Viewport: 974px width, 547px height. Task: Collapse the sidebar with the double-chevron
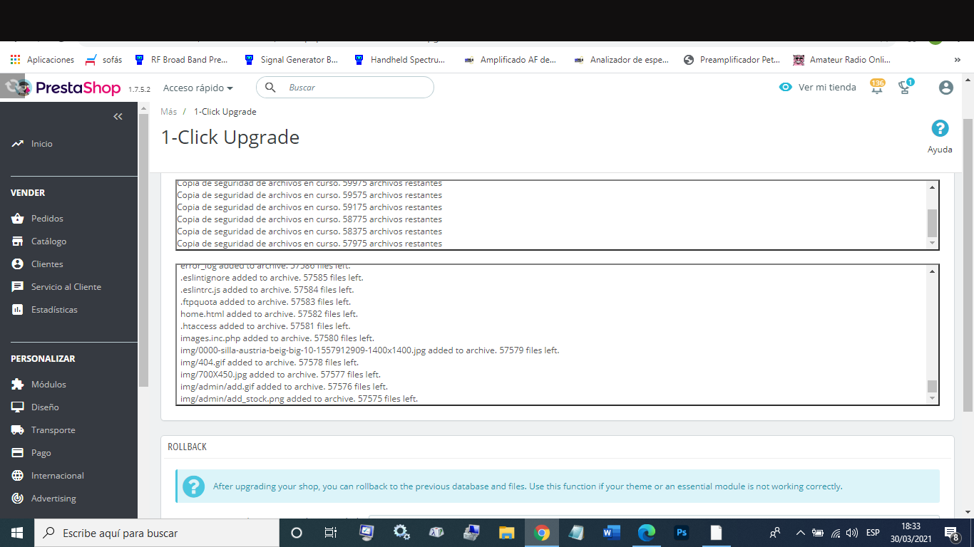[x=118, y=116]
